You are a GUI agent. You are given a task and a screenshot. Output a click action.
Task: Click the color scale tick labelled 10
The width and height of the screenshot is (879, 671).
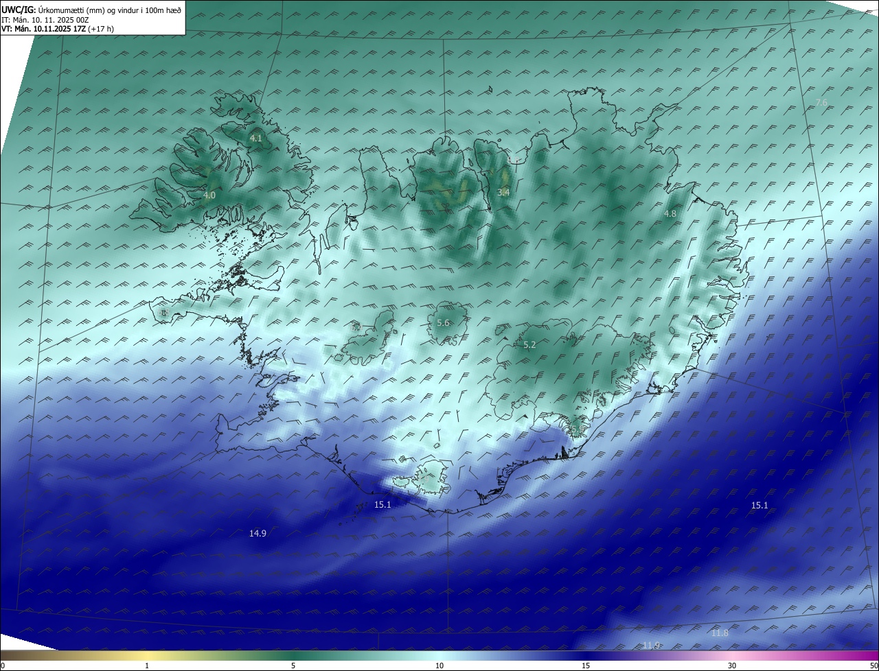click(x=439, y=666)
